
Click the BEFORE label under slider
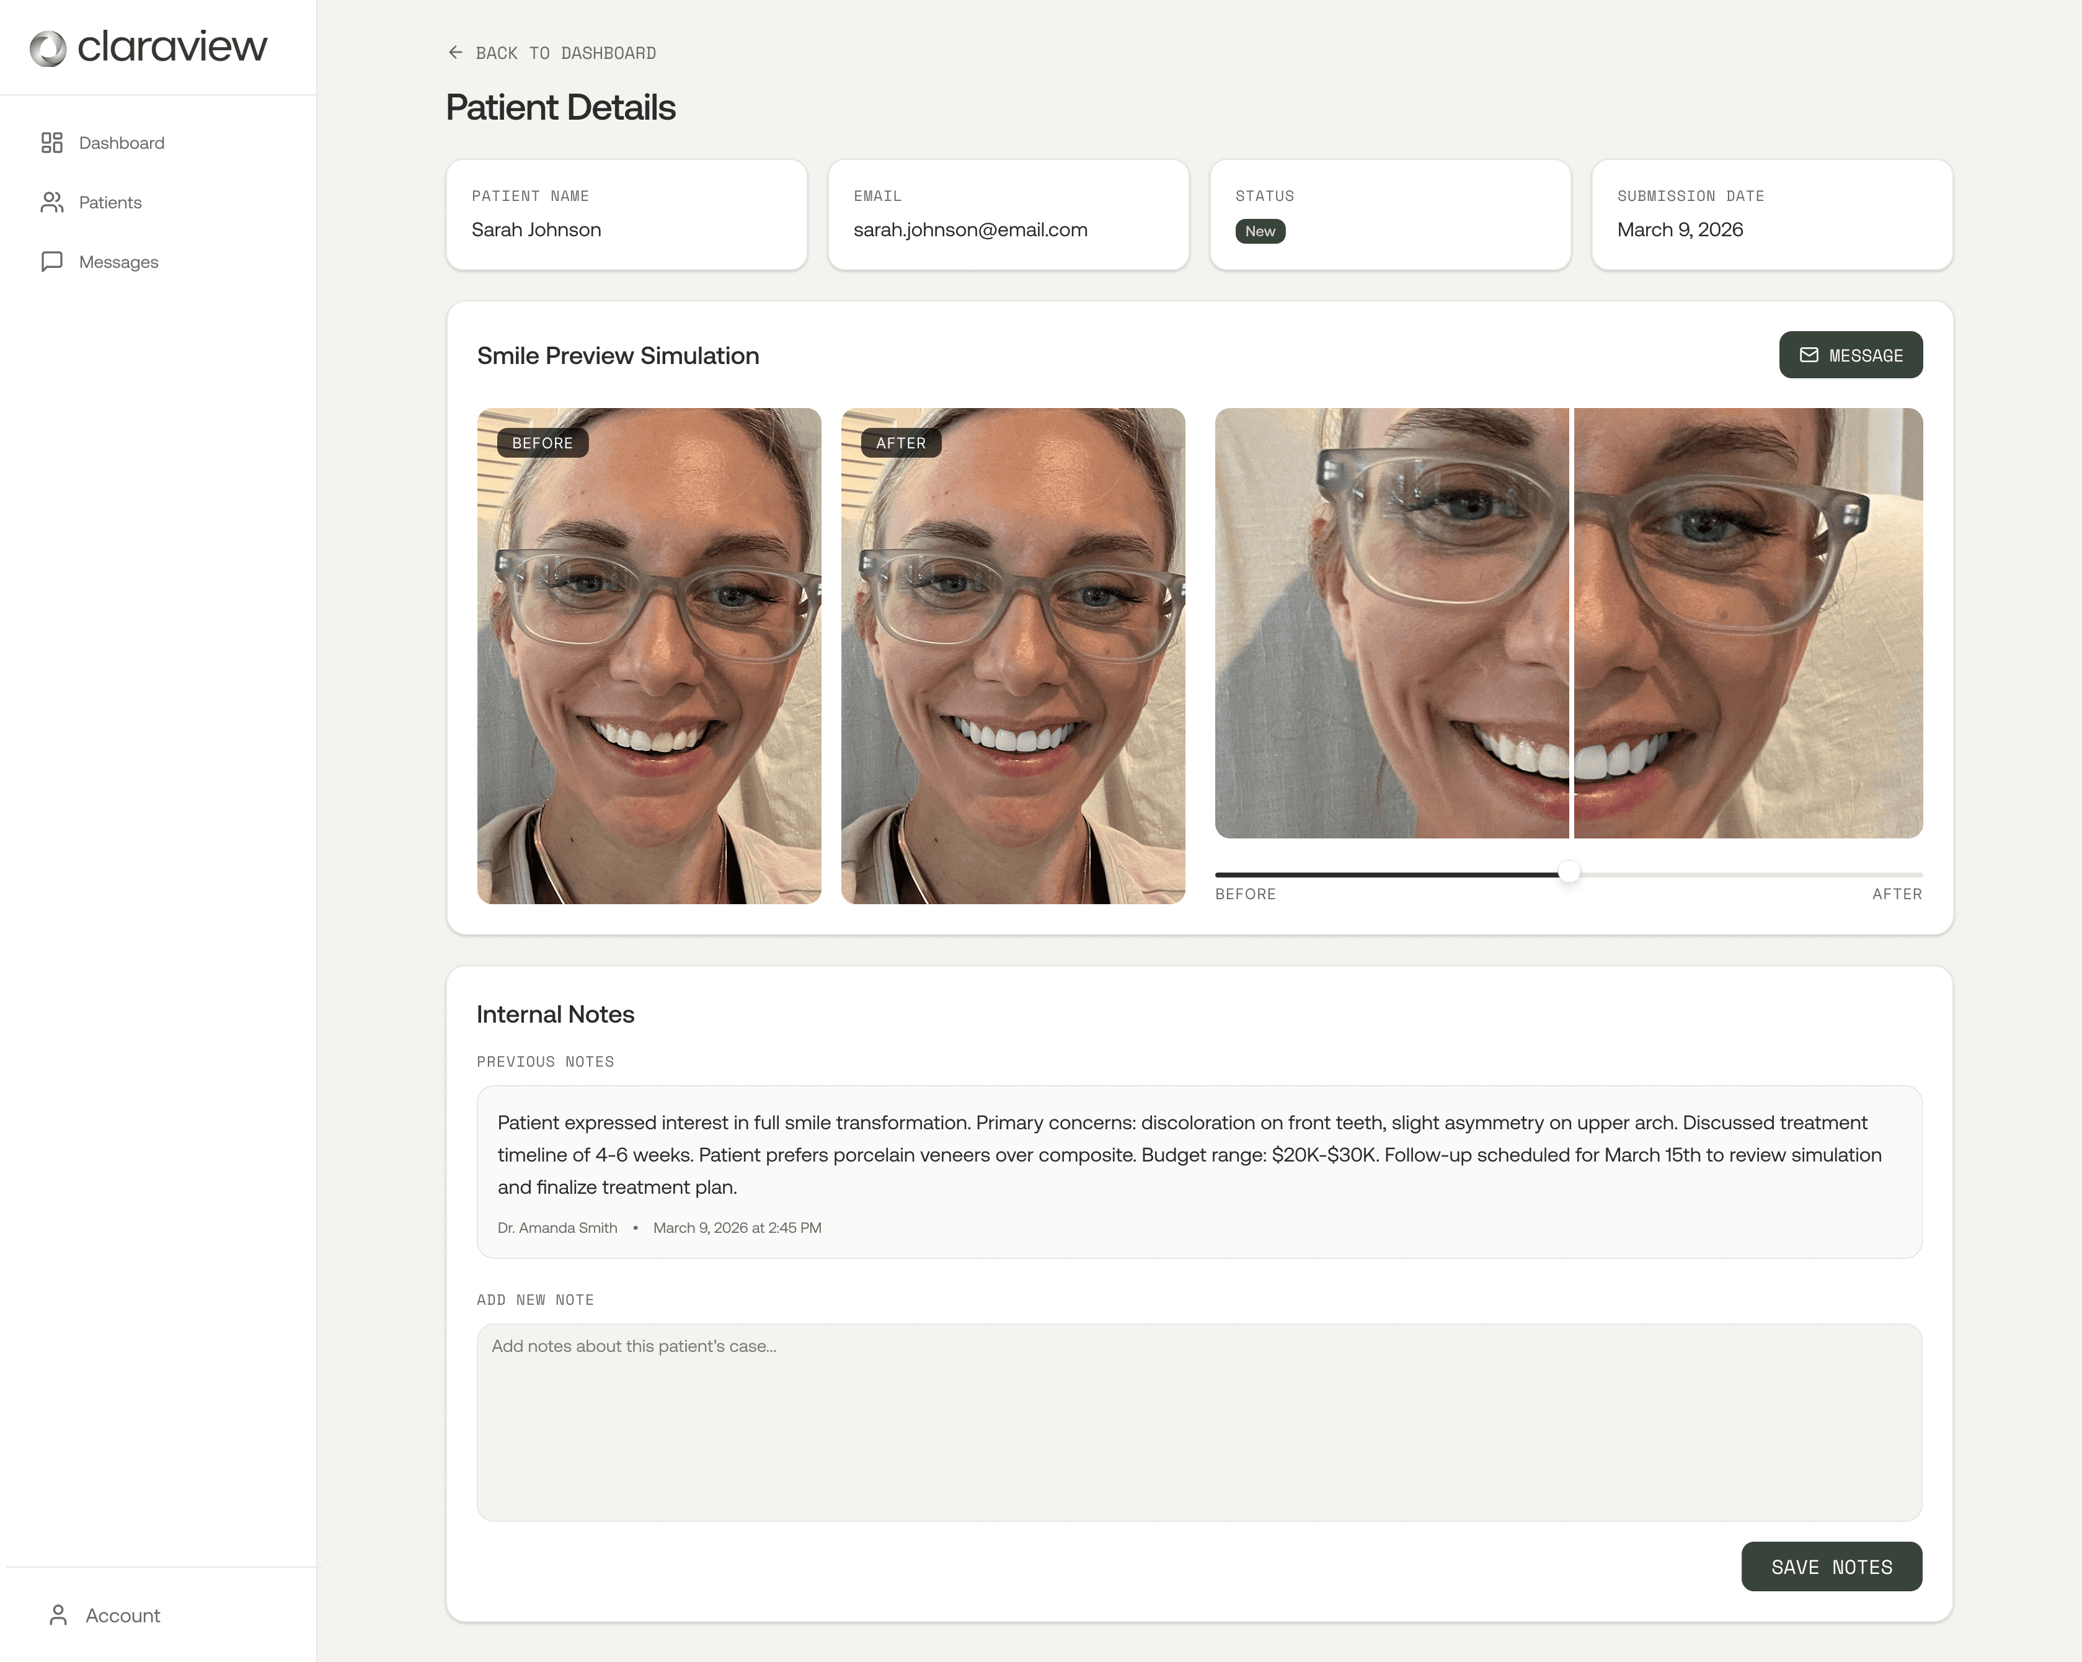[x=1245, y=894]
